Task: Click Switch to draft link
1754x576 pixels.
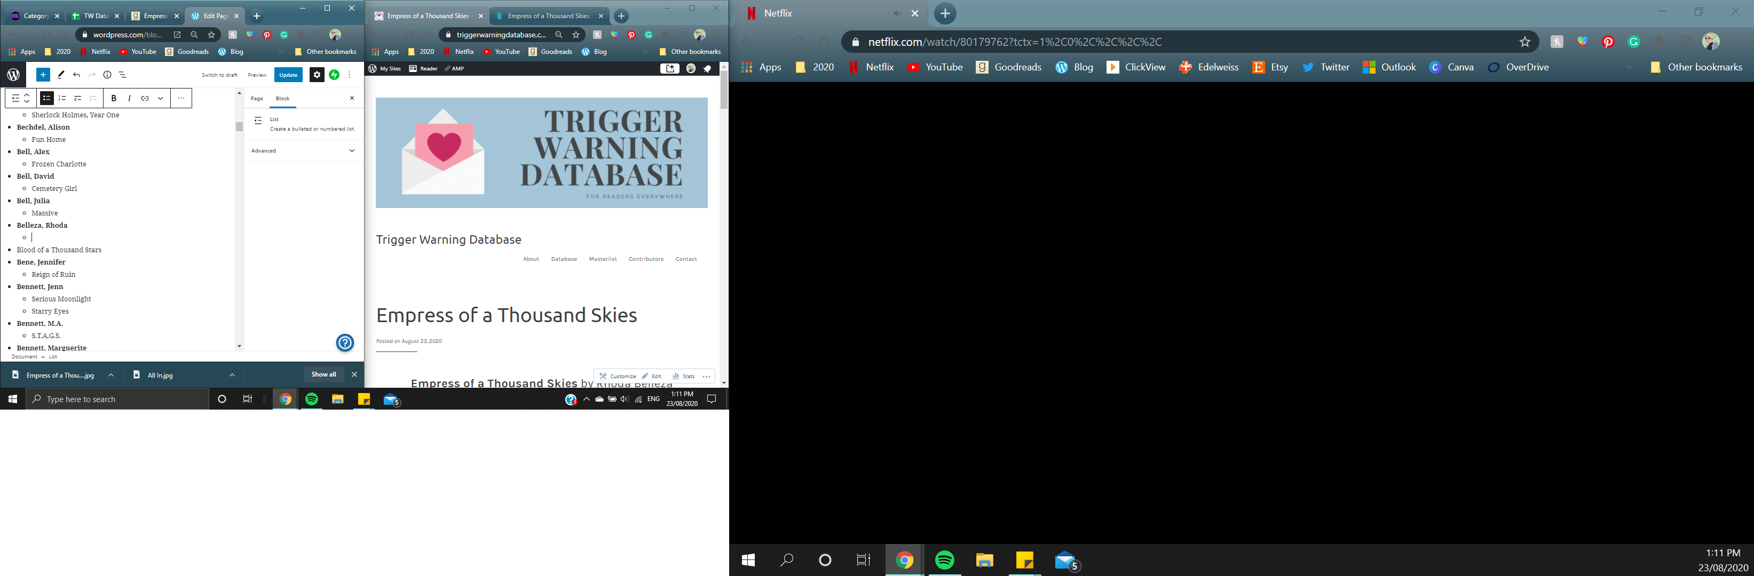Action: tap(219, 75)
